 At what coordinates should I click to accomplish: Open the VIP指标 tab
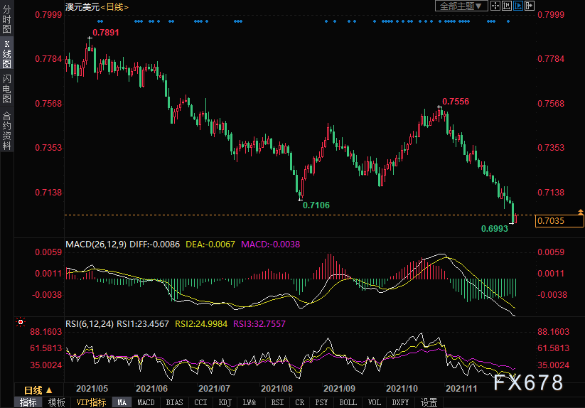[91, 402]
